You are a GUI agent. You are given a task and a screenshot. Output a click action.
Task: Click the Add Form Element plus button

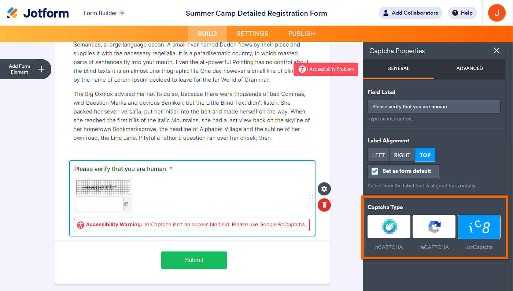(41, 69)
